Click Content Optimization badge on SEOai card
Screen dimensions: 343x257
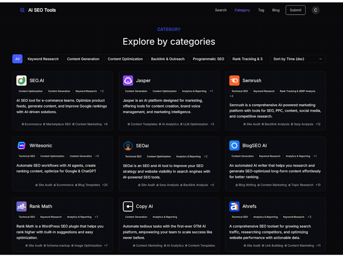pos(159,156)
